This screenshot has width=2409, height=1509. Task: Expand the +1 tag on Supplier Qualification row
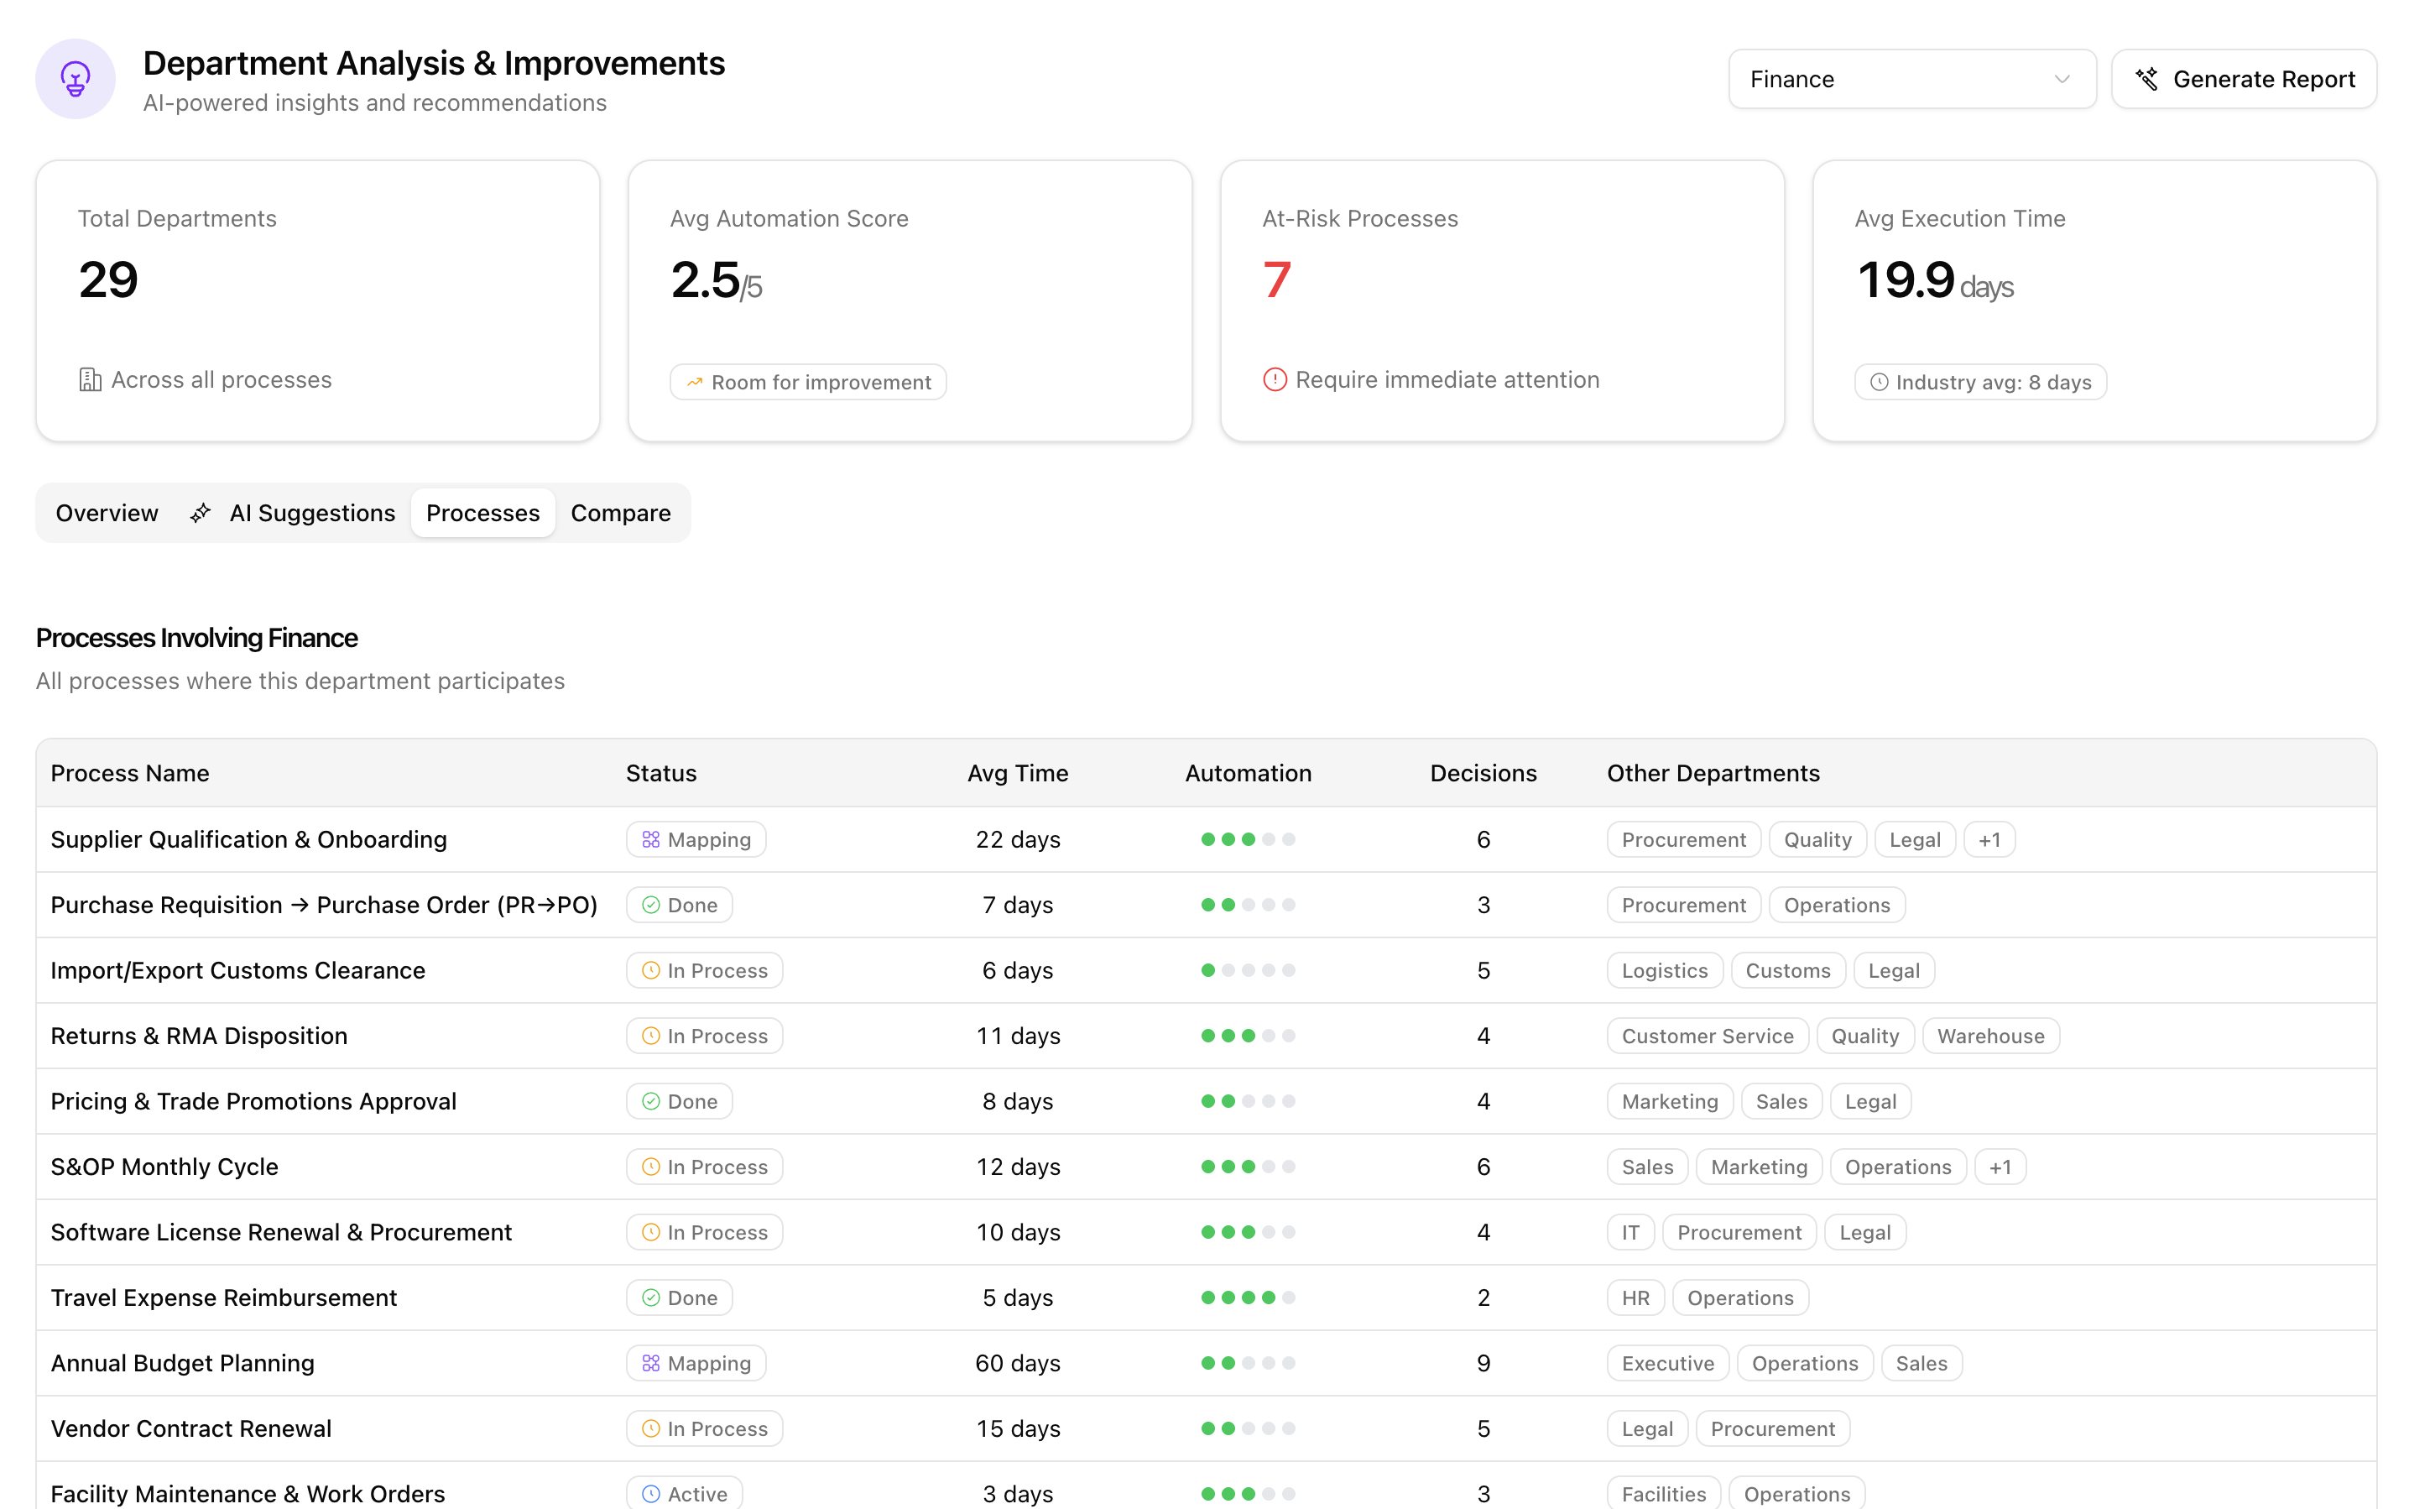(x=1989, y=839)
